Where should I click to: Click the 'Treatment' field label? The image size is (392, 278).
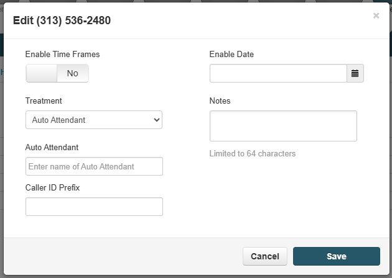(44, 101)
